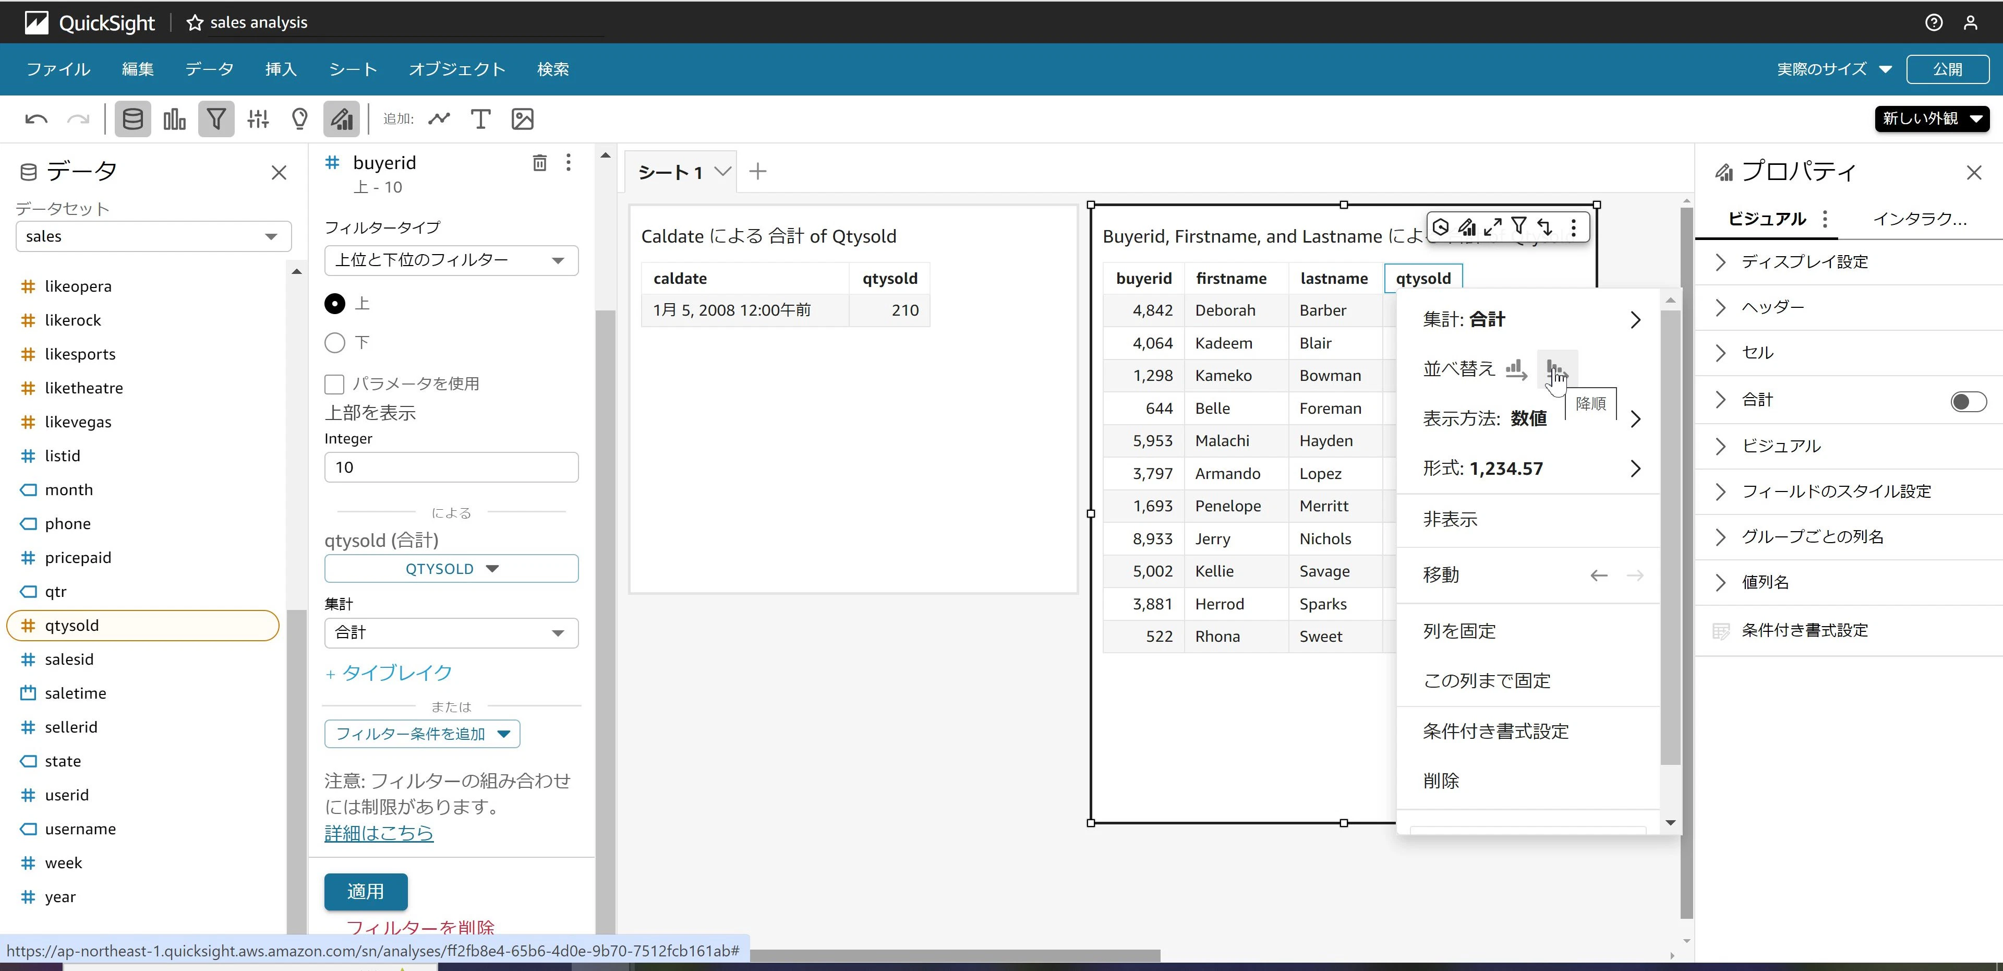
Task: Click the undo arrow icon
Action: pos(37,119)
